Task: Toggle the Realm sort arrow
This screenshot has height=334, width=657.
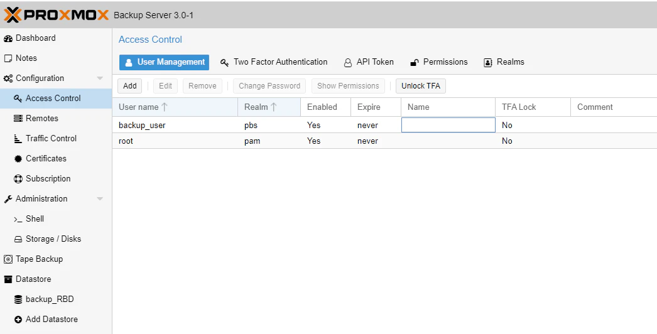Action: pyautogui.click(x=274, y=107)
